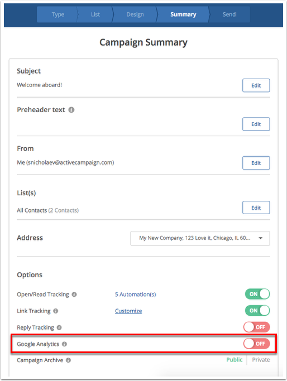Click the Reply Tracking info icon
The width and height of the screenshot is (287, 381).
tap(59, 327)
